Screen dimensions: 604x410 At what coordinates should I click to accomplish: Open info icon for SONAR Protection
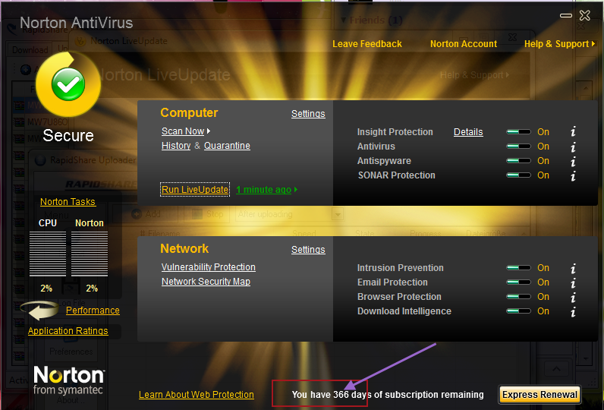[x=573, y=175]
